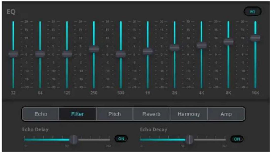Click the 250 Hz band slider handle
The height and width of the screenshot is (152, 270).
(x=94, y=49)
